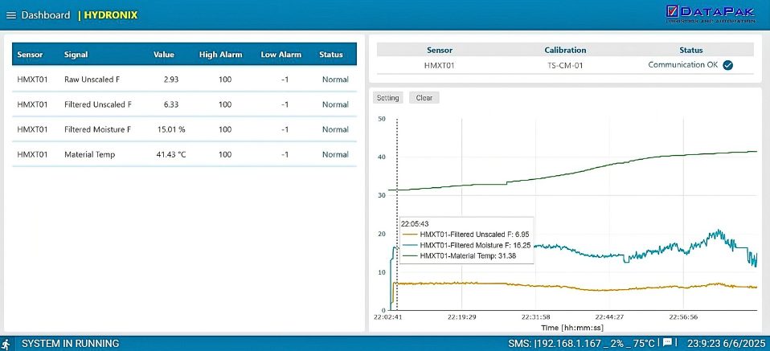Click the Communication OK checkmark icon

pos(727,65)
